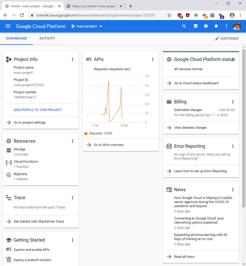Bookmark this page with star icon
The width and height of the screenshot is (246, 266).
169,15
